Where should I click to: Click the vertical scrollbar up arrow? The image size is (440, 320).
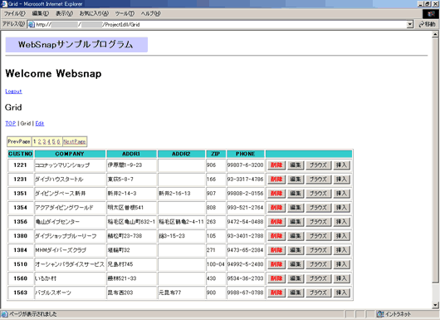pos(435,35)
